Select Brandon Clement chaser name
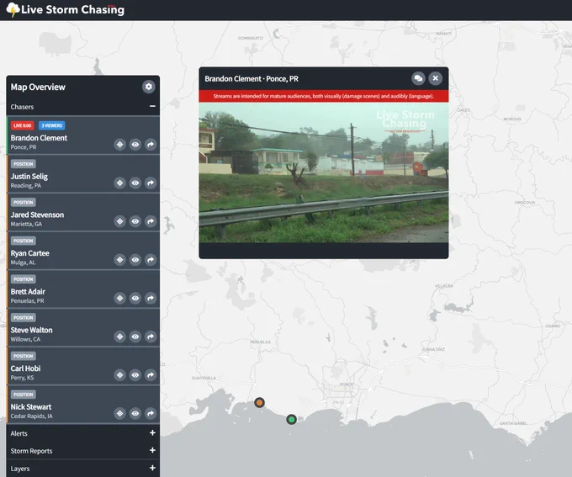 [39, 138]
